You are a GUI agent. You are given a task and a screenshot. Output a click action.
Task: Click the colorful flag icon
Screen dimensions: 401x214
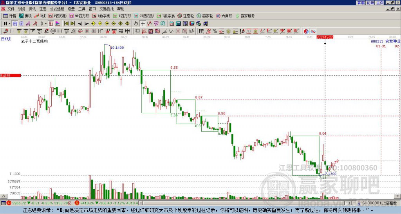(x=58, y=24)
